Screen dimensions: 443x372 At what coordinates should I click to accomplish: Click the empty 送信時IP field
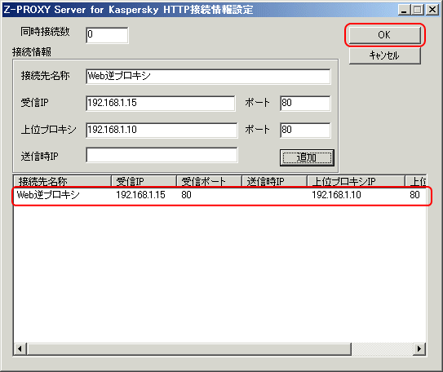pos(162,155)
